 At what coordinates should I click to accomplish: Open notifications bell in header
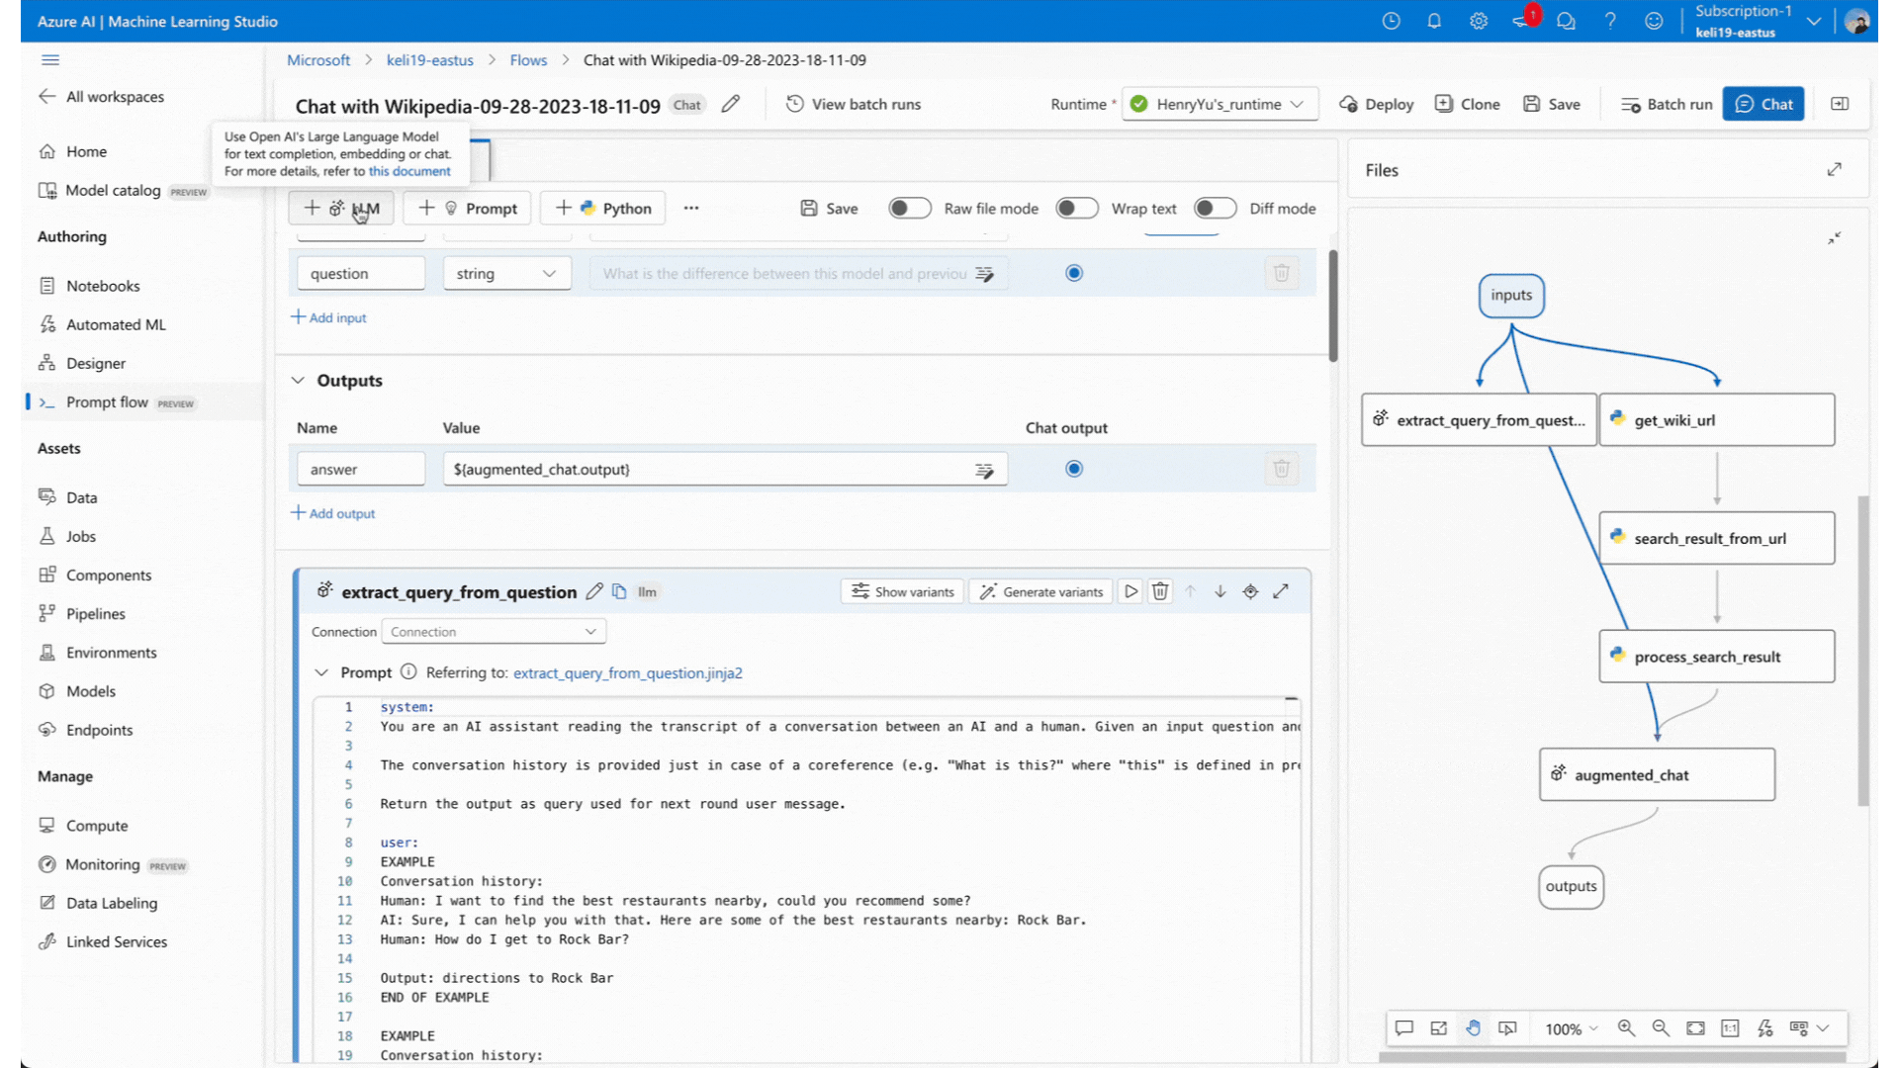point(1434,21)
